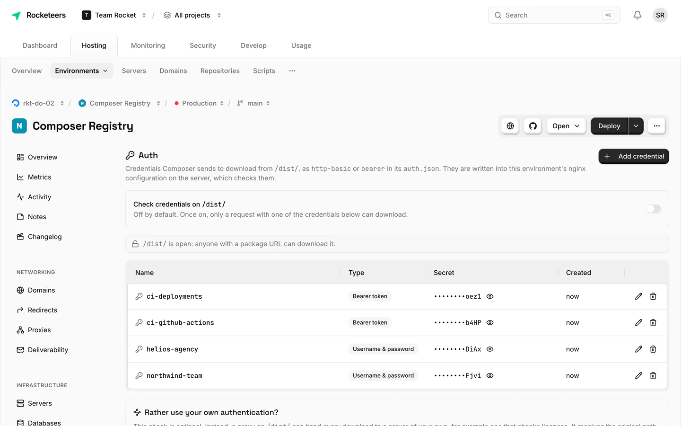Open the Production environment switcher

[199, 103]
